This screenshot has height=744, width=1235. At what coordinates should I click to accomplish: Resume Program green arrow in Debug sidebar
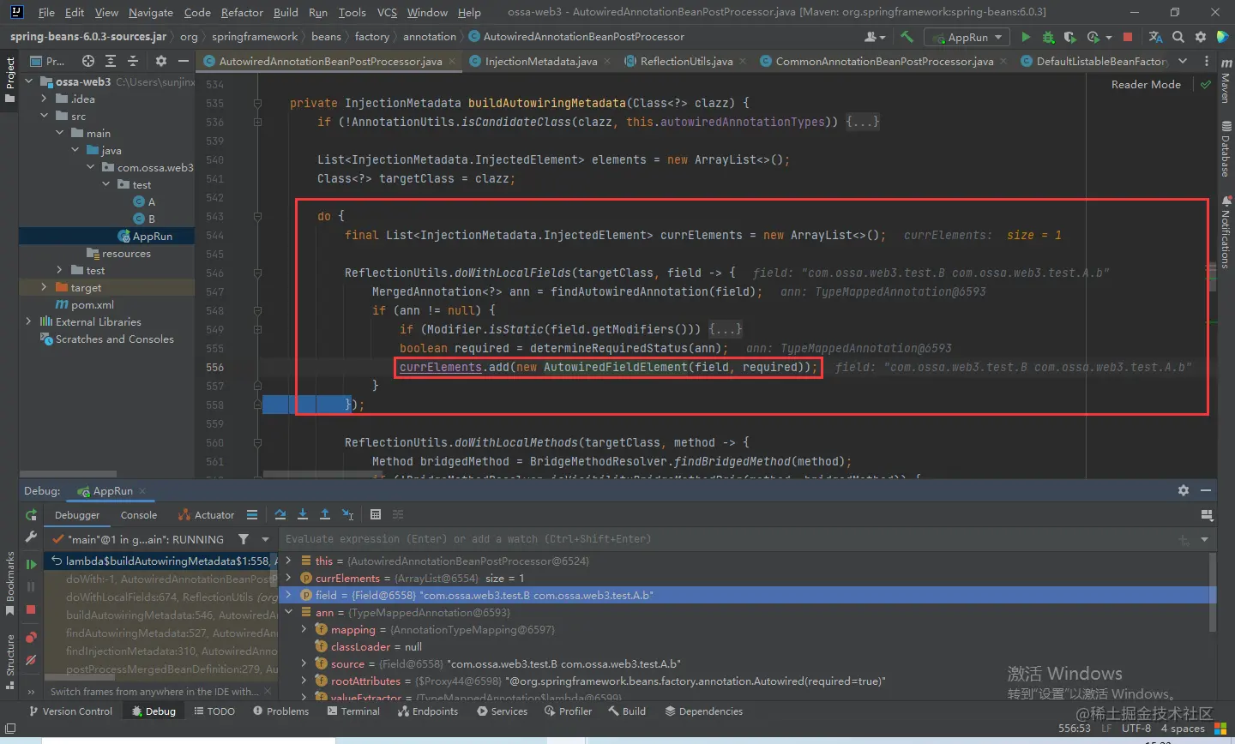[x=31, y=564]
